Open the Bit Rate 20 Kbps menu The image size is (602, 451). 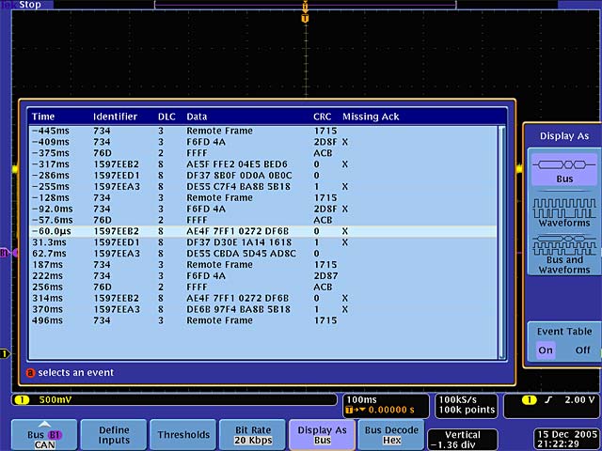[x=253, y=434]
